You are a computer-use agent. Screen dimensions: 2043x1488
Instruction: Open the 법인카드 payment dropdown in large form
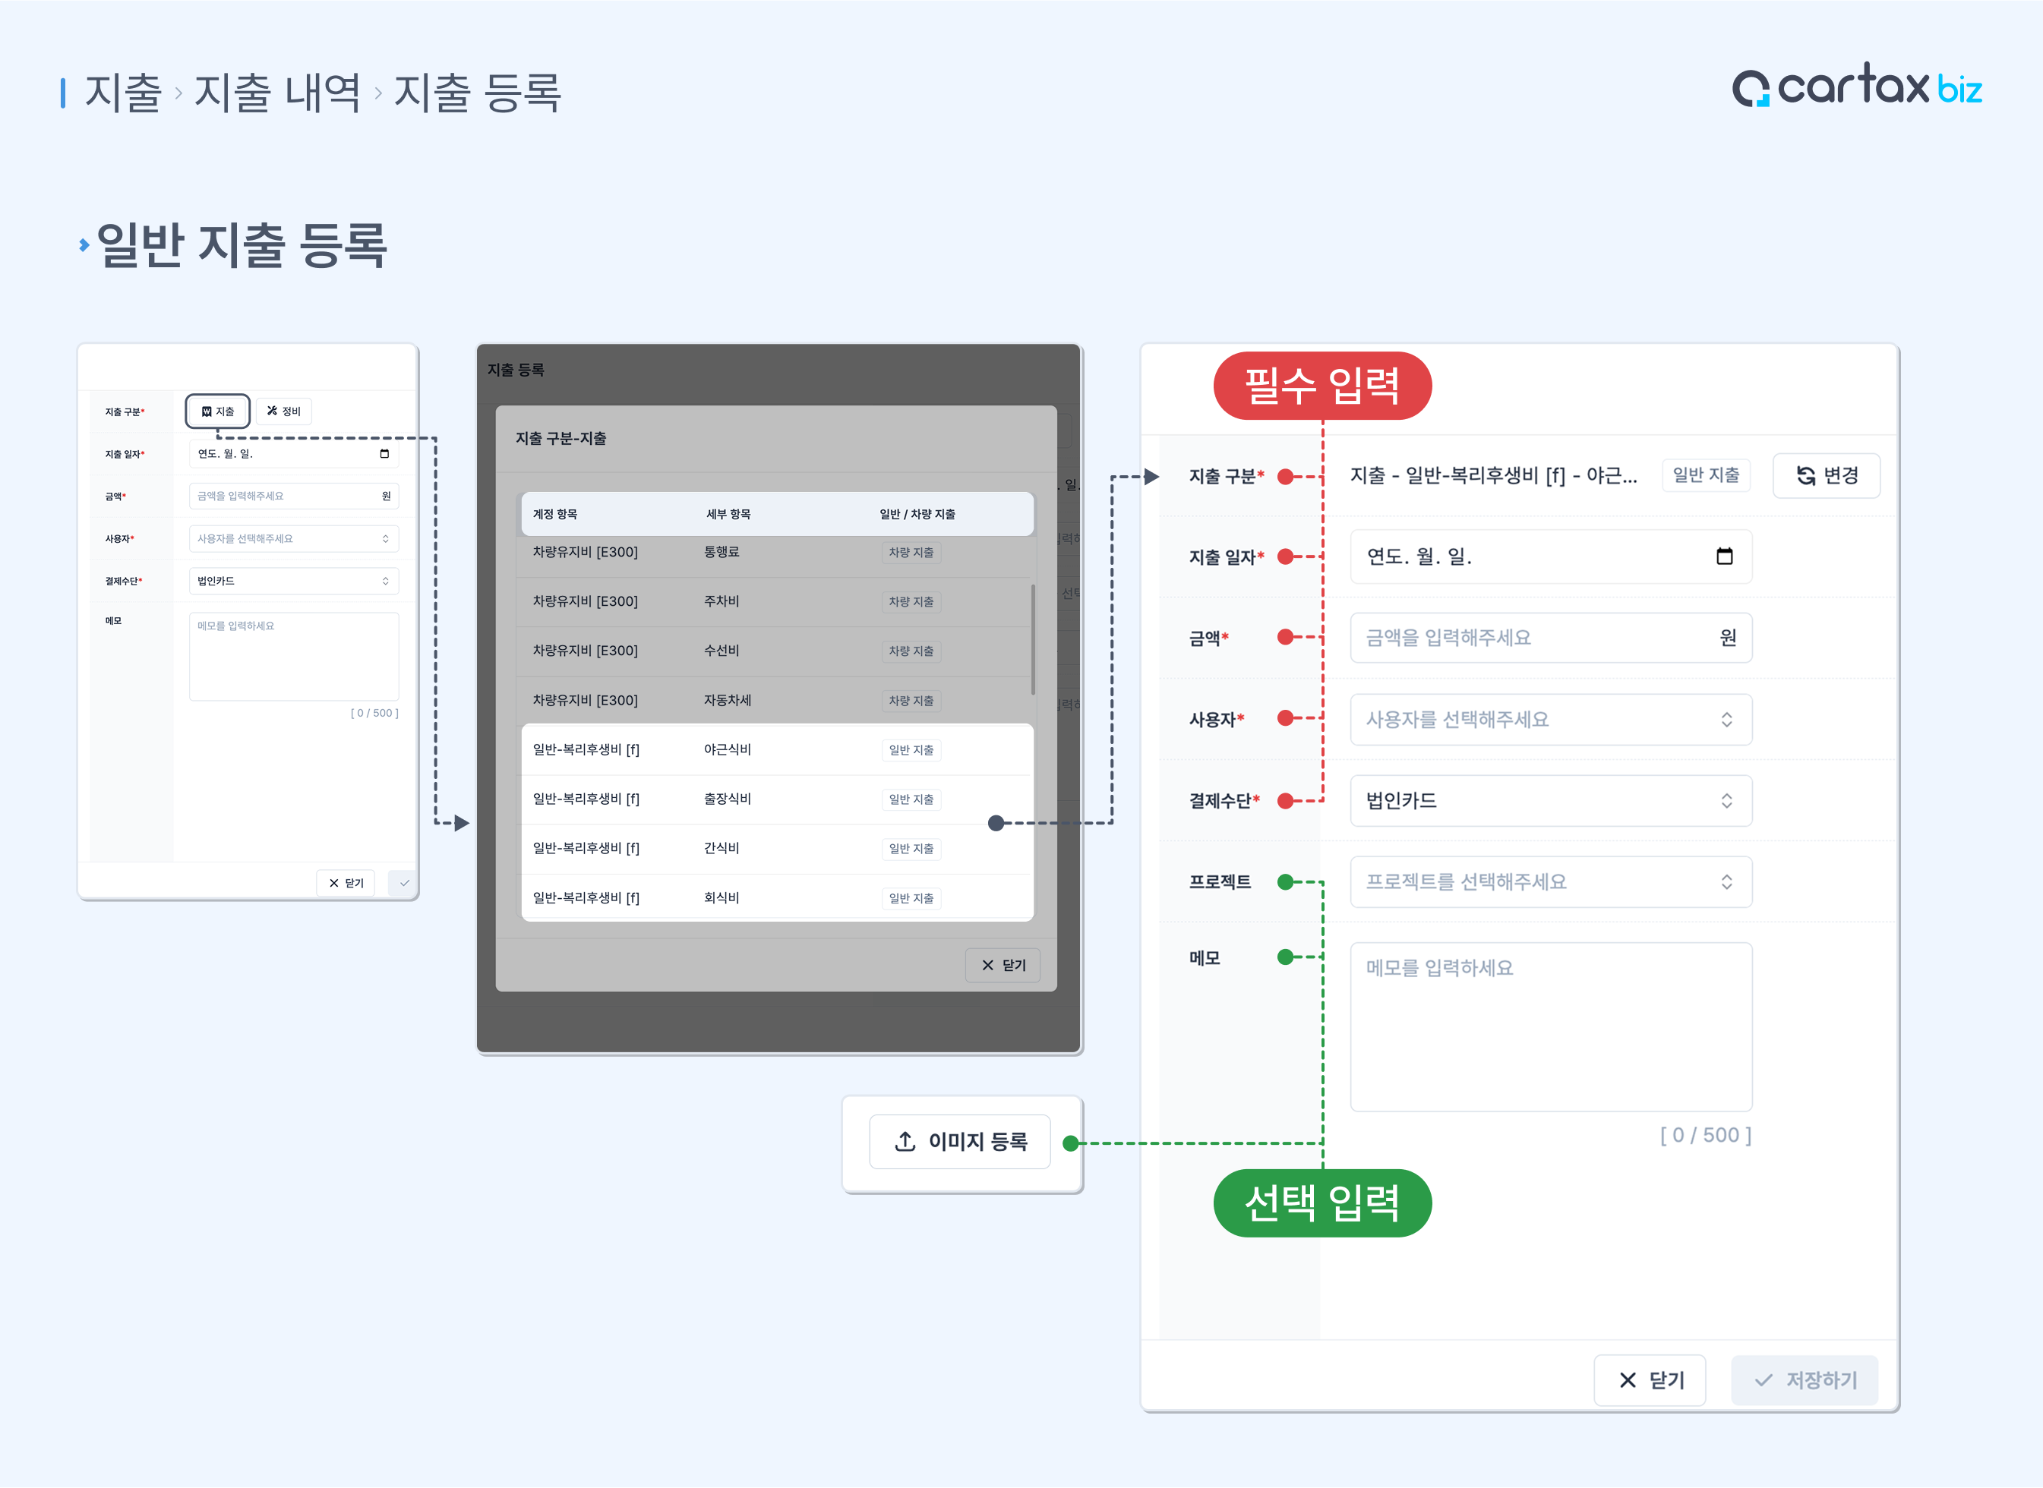tap(1550, 800)
